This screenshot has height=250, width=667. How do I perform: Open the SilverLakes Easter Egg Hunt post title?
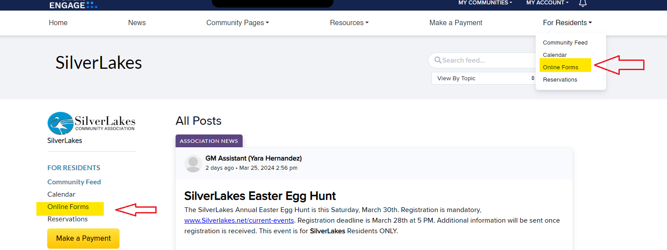pos(260,196)
